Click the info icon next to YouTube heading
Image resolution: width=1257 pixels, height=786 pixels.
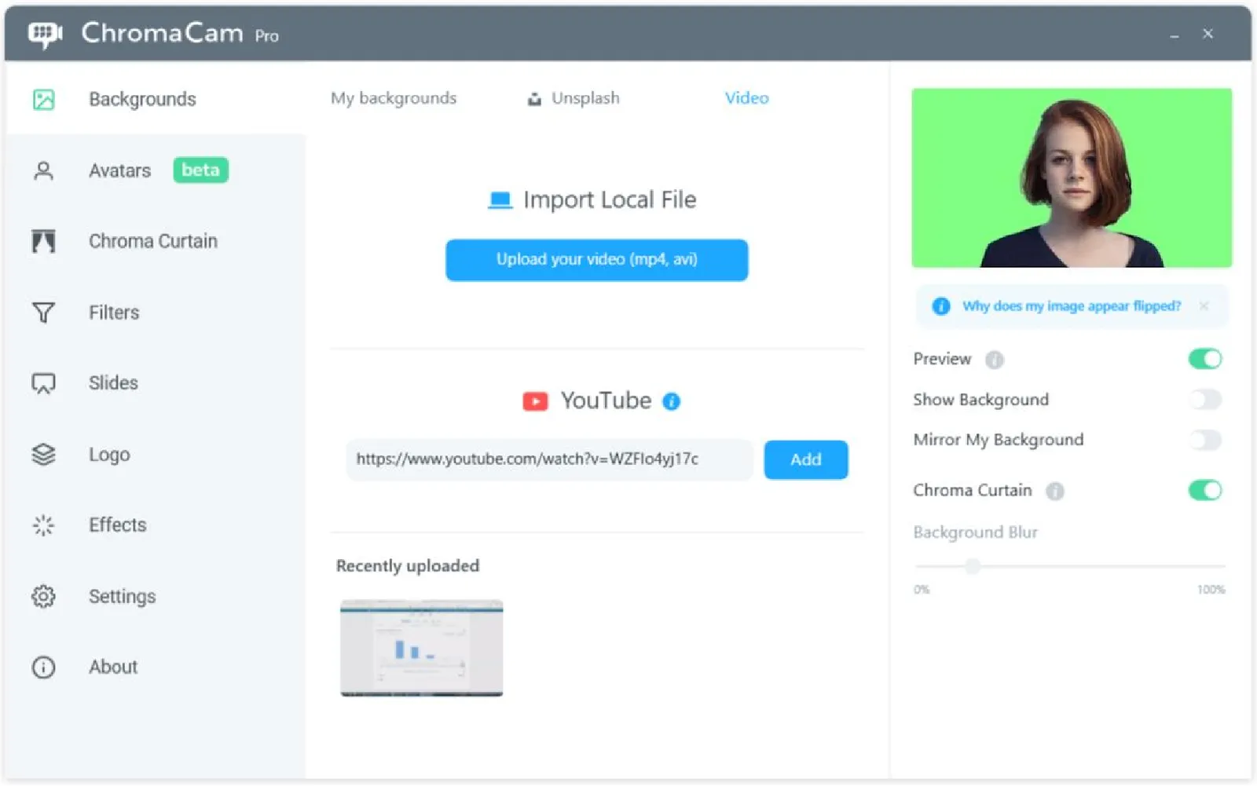pos(672,401)
